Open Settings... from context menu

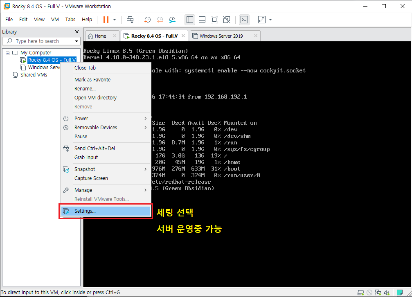pyautogui.click(x=106, y=211)
